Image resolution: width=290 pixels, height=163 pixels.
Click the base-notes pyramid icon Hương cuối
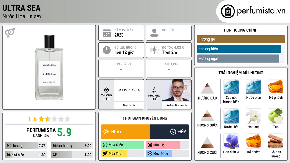coord(207,143)
